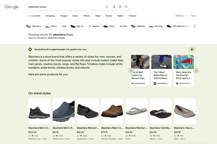Toggle the Women's filter chip
Image resolution: width=217 pixels, height=144 pixels.
[x=34, y=26]
